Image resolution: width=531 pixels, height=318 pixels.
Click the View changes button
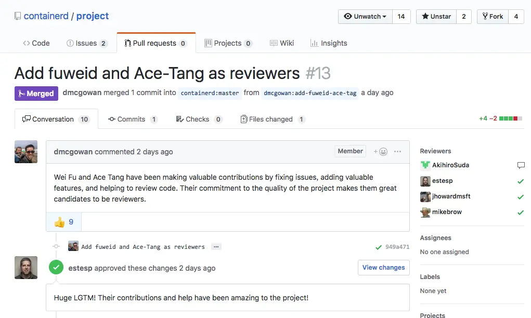coord(384,268)
